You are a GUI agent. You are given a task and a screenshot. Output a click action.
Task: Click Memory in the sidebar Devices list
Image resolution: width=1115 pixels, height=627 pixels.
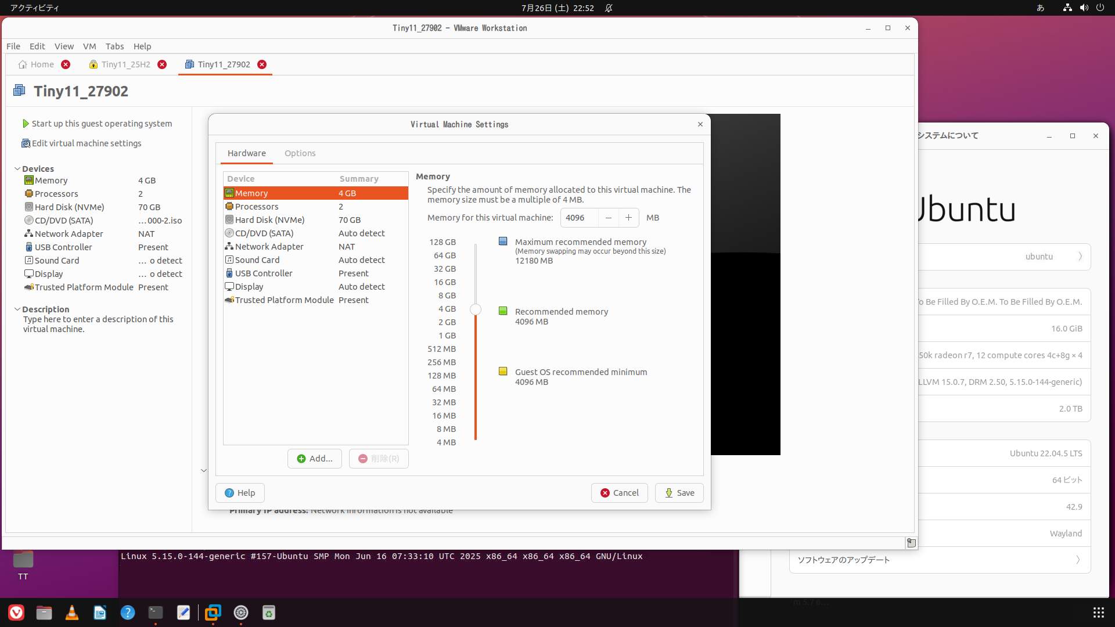pos(51,181)
